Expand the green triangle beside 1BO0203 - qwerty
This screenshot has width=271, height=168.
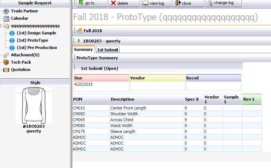pyautogui.click(x=79, y=41)
